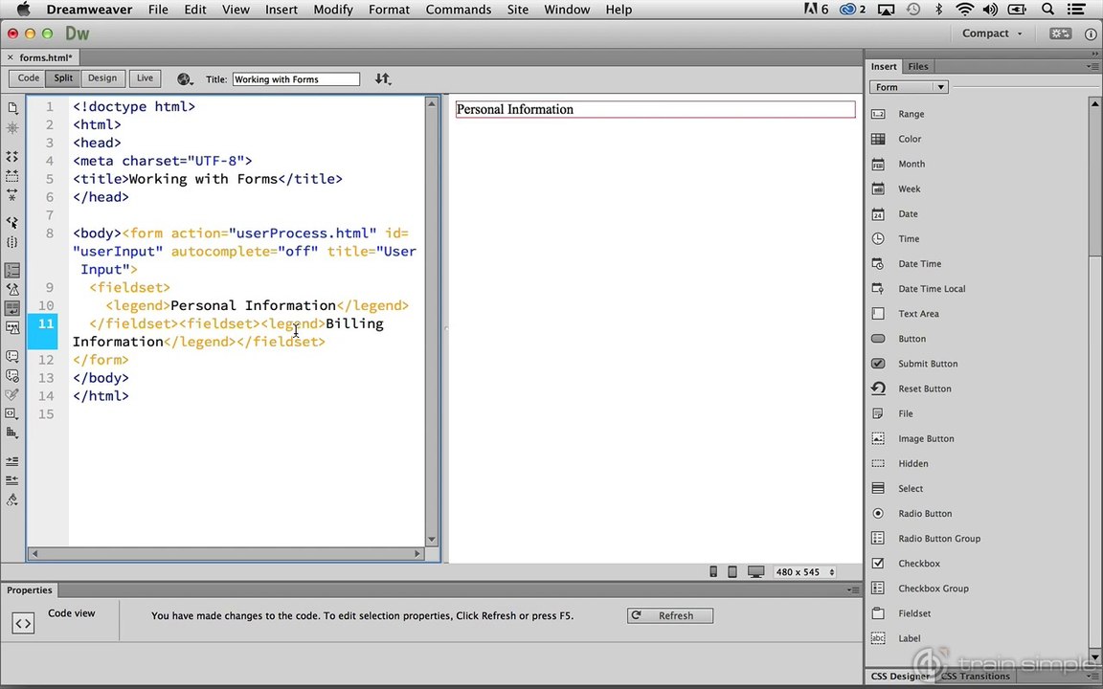
Task: Click the File Management icon in document toolbar
Action: click(x=383, y=78)
